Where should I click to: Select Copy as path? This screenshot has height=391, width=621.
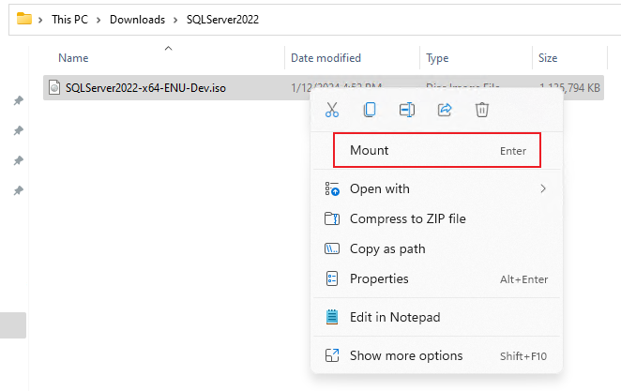pyautogui.click(x=437, y=248)
